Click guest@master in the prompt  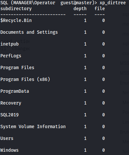(x=76, y=3)
